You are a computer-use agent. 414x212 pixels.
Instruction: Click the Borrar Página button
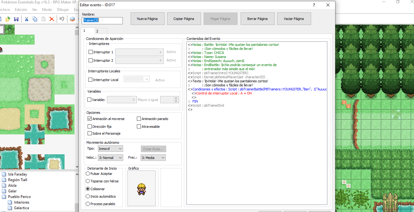(x=257, y=19)
